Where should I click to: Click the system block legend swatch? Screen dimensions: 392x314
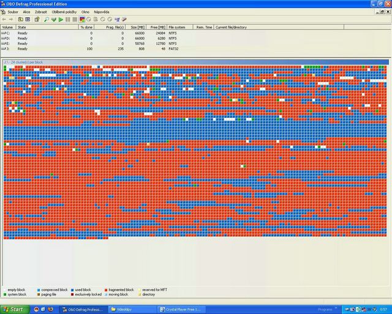tap(5, 295)
